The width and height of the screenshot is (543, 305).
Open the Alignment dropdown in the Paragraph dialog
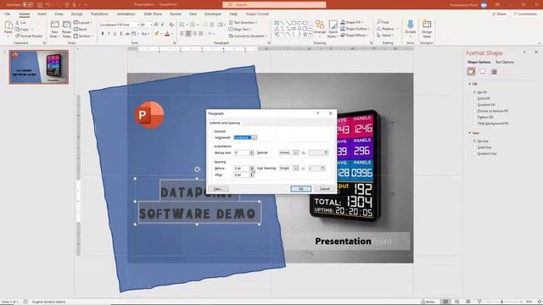click(x=255, y=137)
